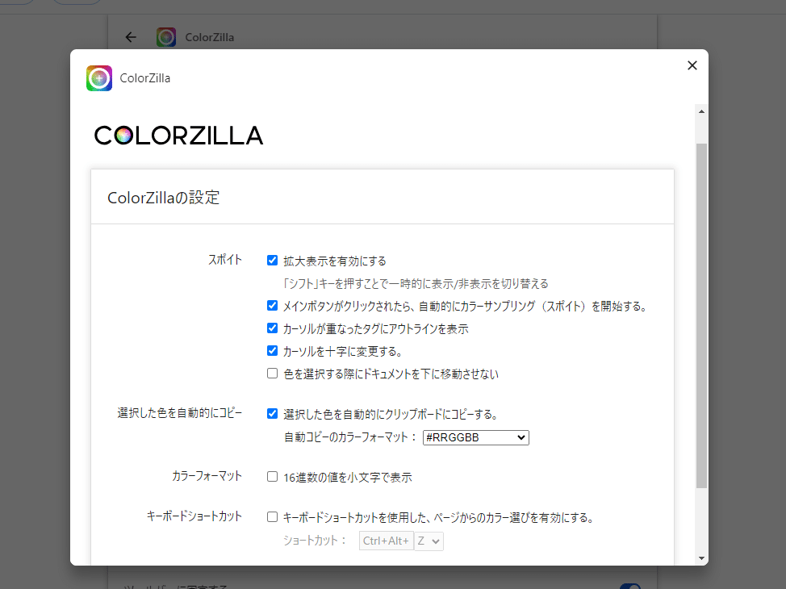Click ColorZilla title on the background page

coord(210,37)
